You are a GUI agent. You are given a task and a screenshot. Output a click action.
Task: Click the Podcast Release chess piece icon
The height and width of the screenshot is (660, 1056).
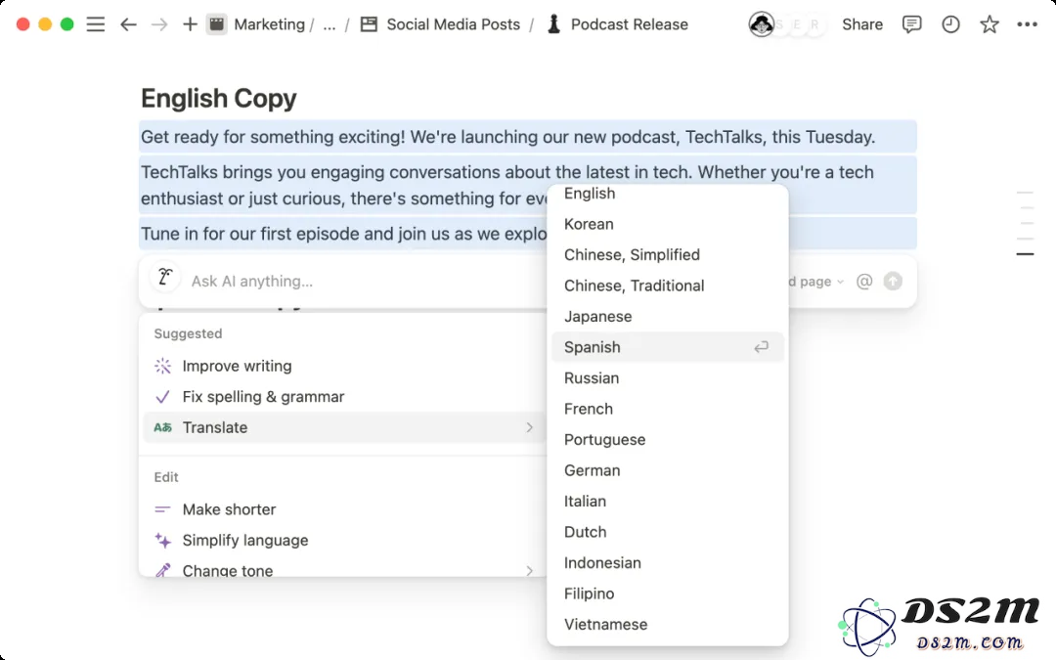point(553,24)
